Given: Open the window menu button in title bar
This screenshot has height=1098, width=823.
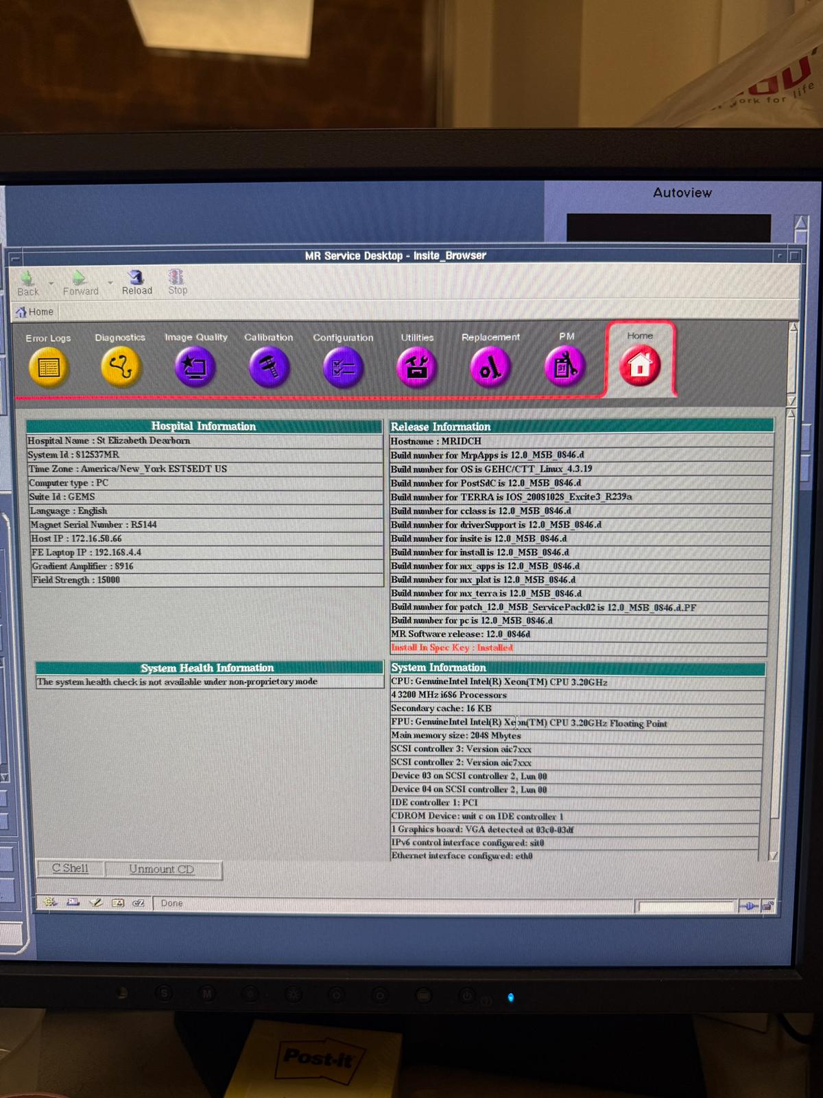Looking at the screenshot, I should coord(14,259).
